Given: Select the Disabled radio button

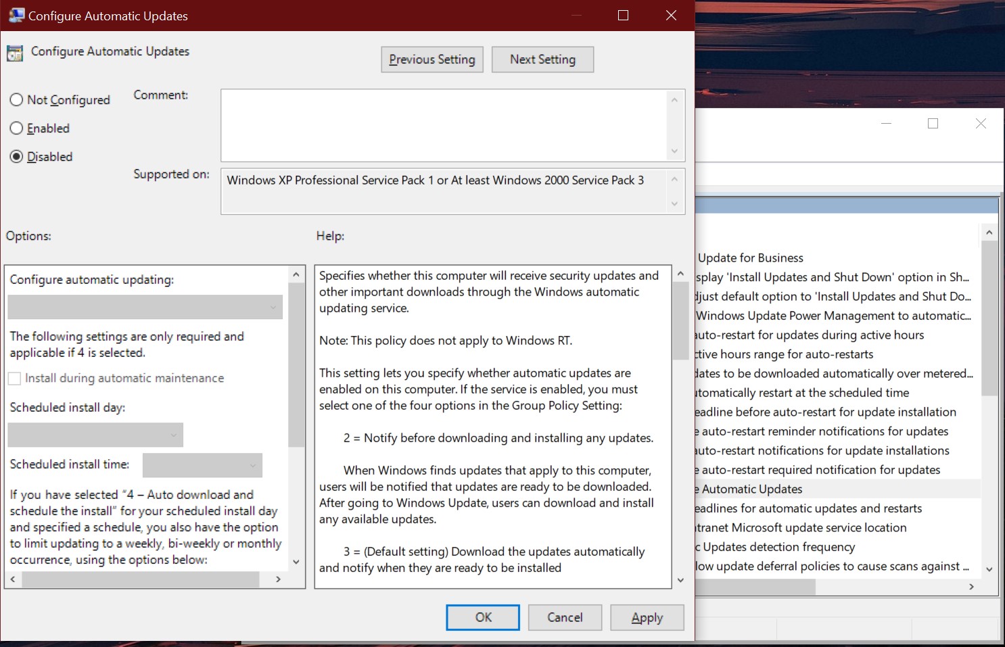Looking at the screenshot, I should (41, 157).
